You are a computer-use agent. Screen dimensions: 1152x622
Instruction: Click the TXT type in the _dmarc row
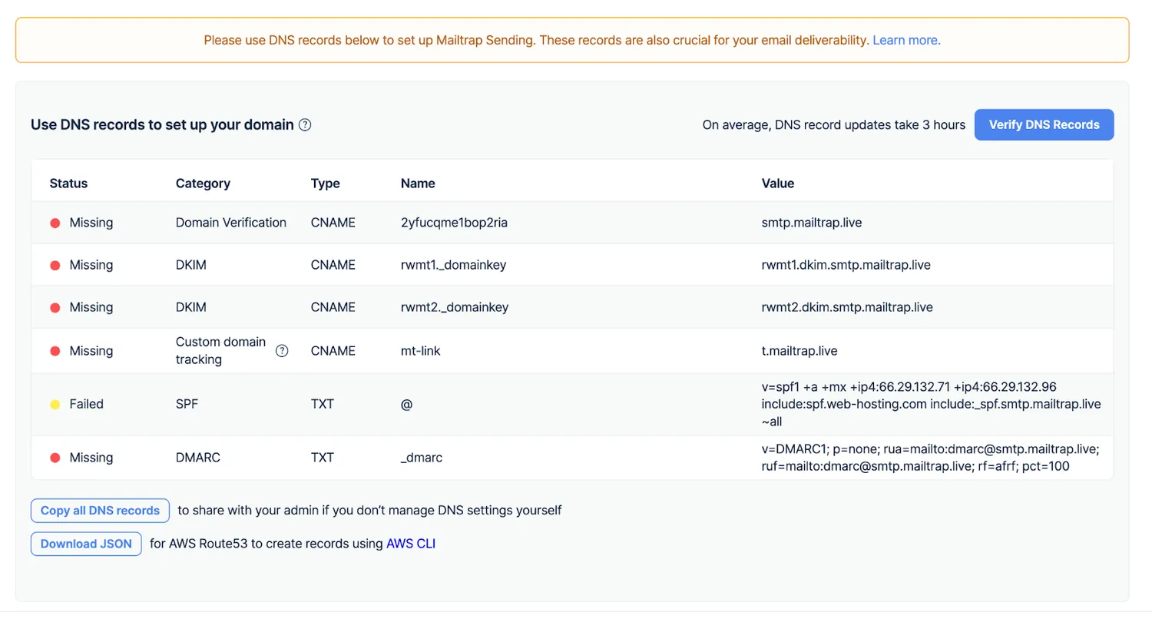(x=323, y=458)
